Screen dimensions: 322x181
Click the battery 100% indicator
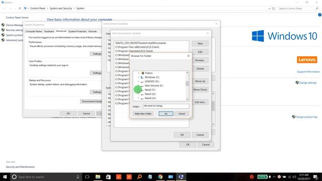263,176
